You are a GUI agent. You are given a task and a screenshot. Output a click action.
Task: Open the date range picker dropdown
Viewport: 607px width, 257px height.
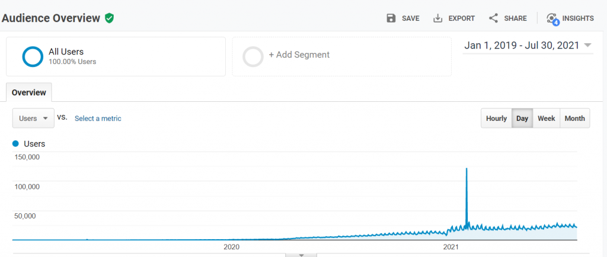(x=528, y=46)
